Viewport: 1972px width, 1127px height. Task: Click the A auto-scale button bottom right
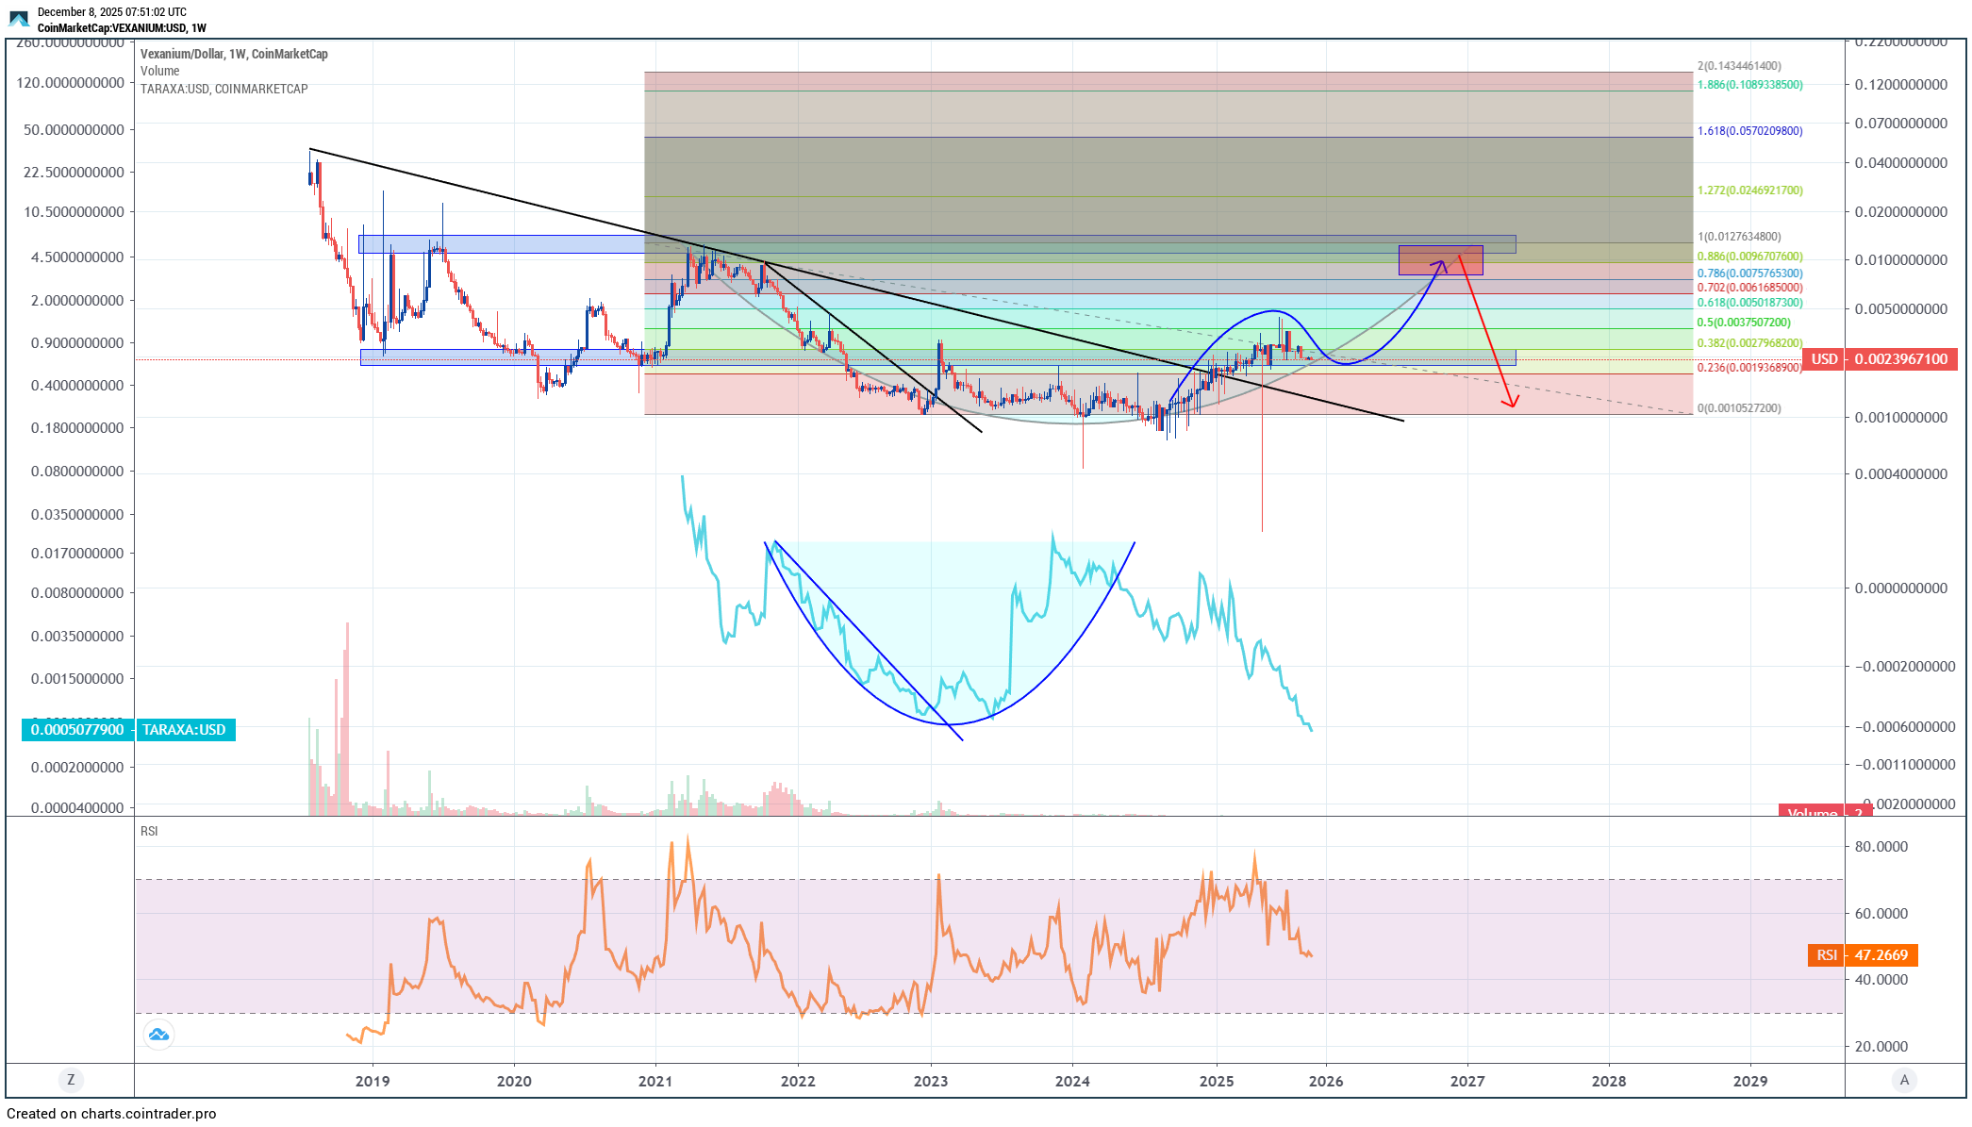(x=1904, y=1080)
